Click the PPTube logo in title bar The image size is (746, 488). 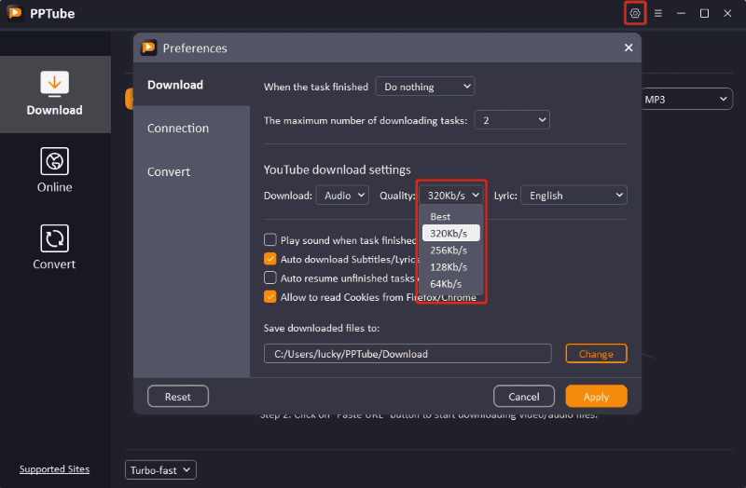pos(15,13)
